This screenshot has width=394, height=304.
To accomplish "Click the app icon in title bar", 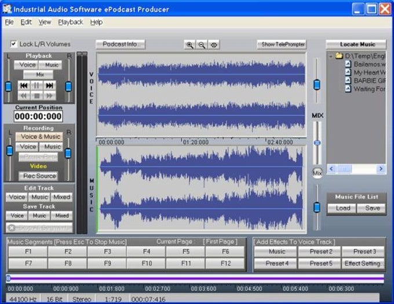I will 7,9.
